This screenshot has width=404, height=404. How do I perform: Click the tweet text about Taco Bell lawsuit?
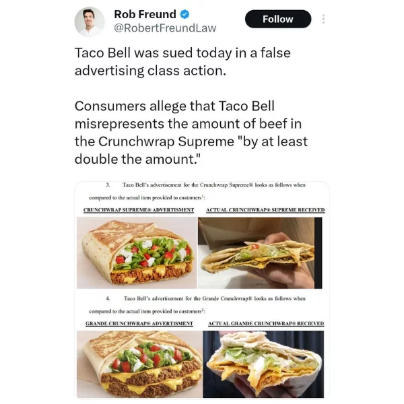tap(191, 106)
